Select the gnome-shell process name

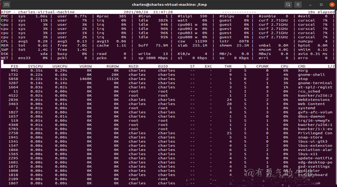311,75
